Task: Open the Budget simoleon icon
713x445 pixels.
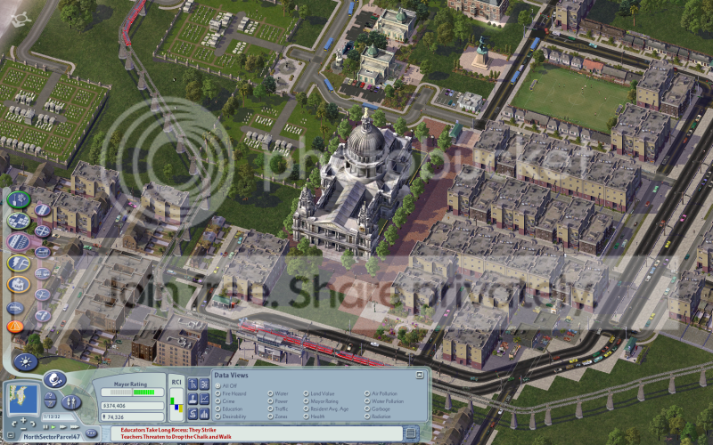Action: [193, 414]
